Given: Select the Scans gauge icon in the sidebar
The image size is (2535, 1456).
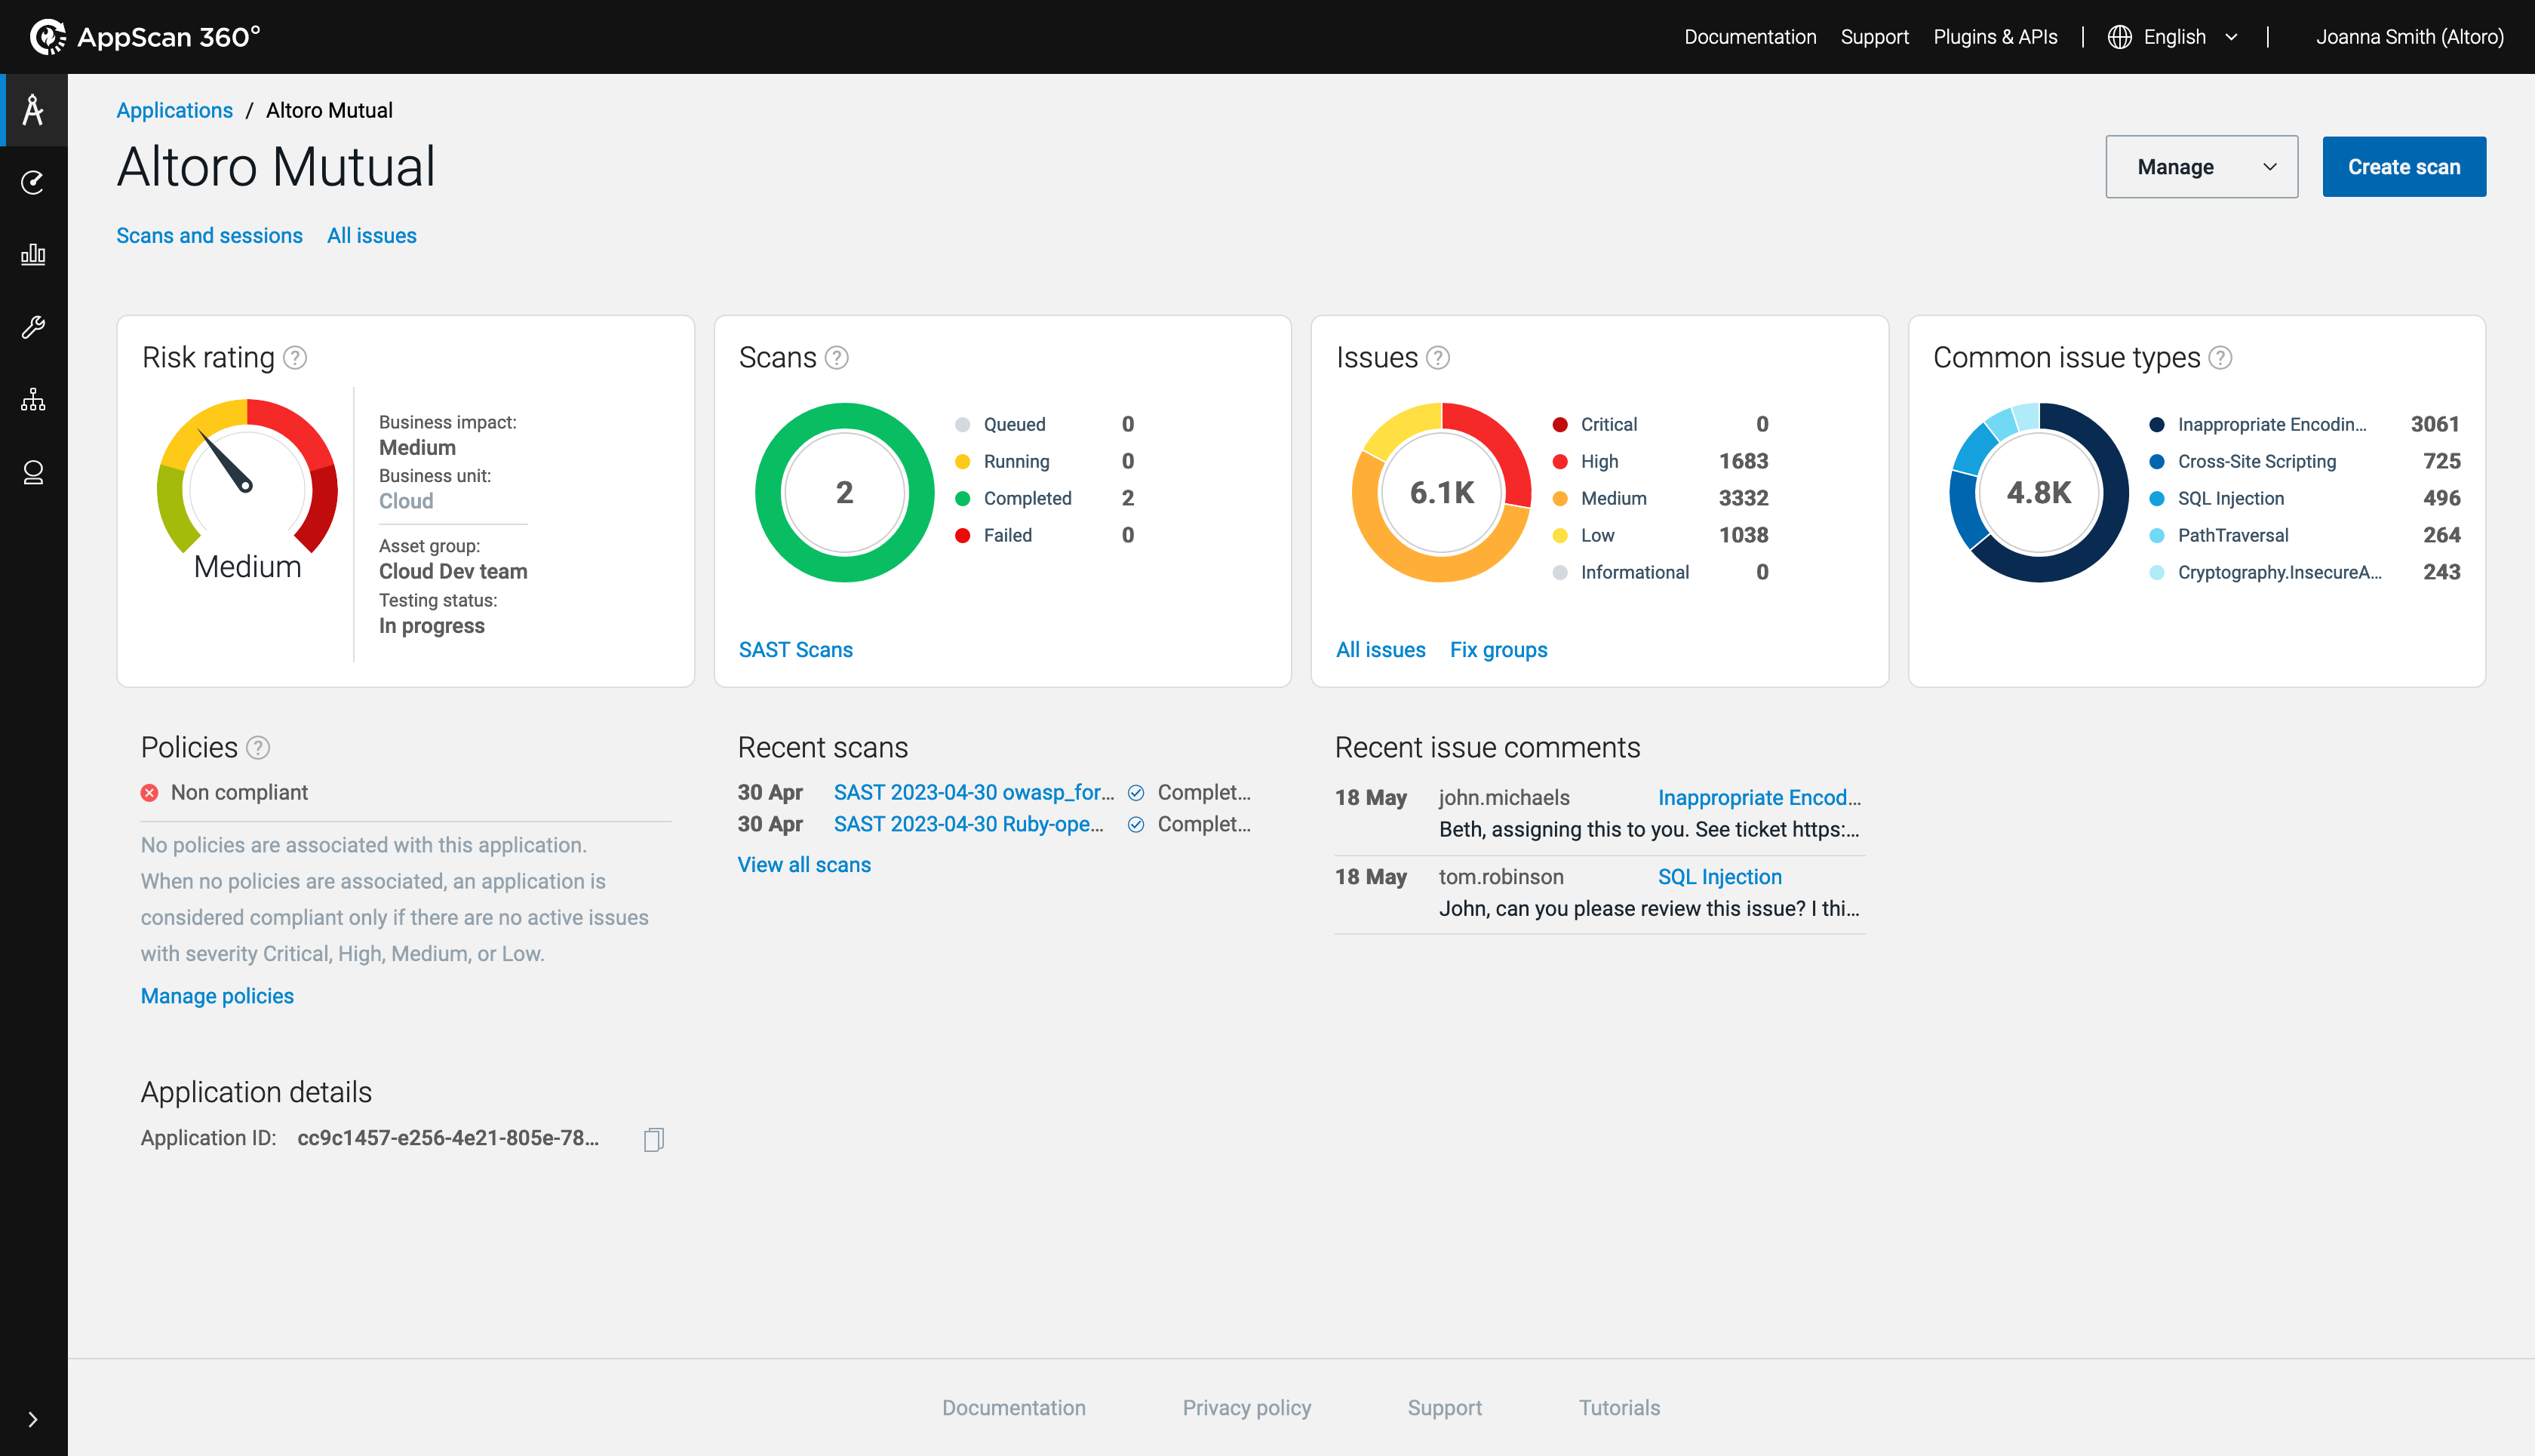Looking at the screenshot, I should pos(33,182).
